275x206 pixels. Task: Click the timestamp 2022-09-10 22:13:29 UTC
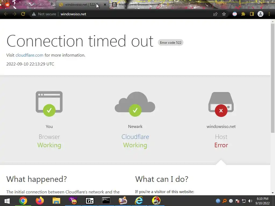click(30, 64)
